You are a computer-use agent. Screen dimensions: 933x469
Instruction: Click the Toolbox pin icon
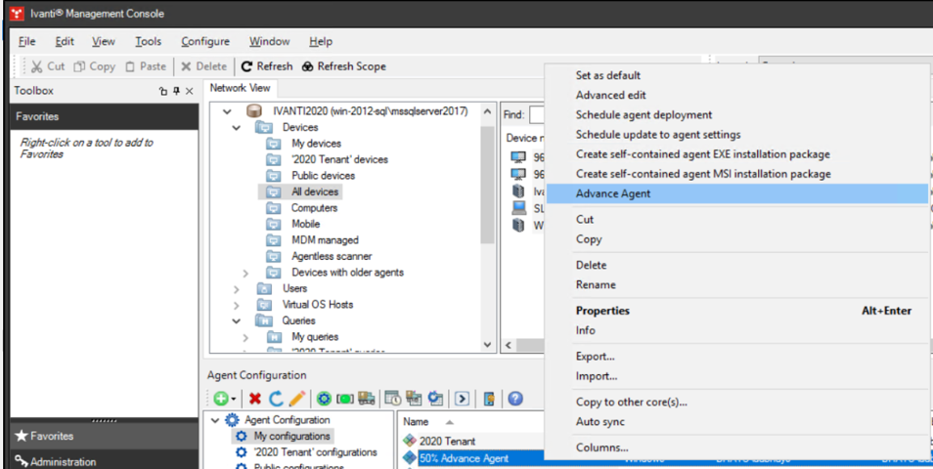click(176, 91)
